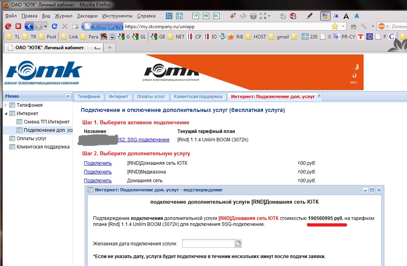Open the gmail bookmarks folder
This screenshot has height=266, width=407.
pos(279,37)
